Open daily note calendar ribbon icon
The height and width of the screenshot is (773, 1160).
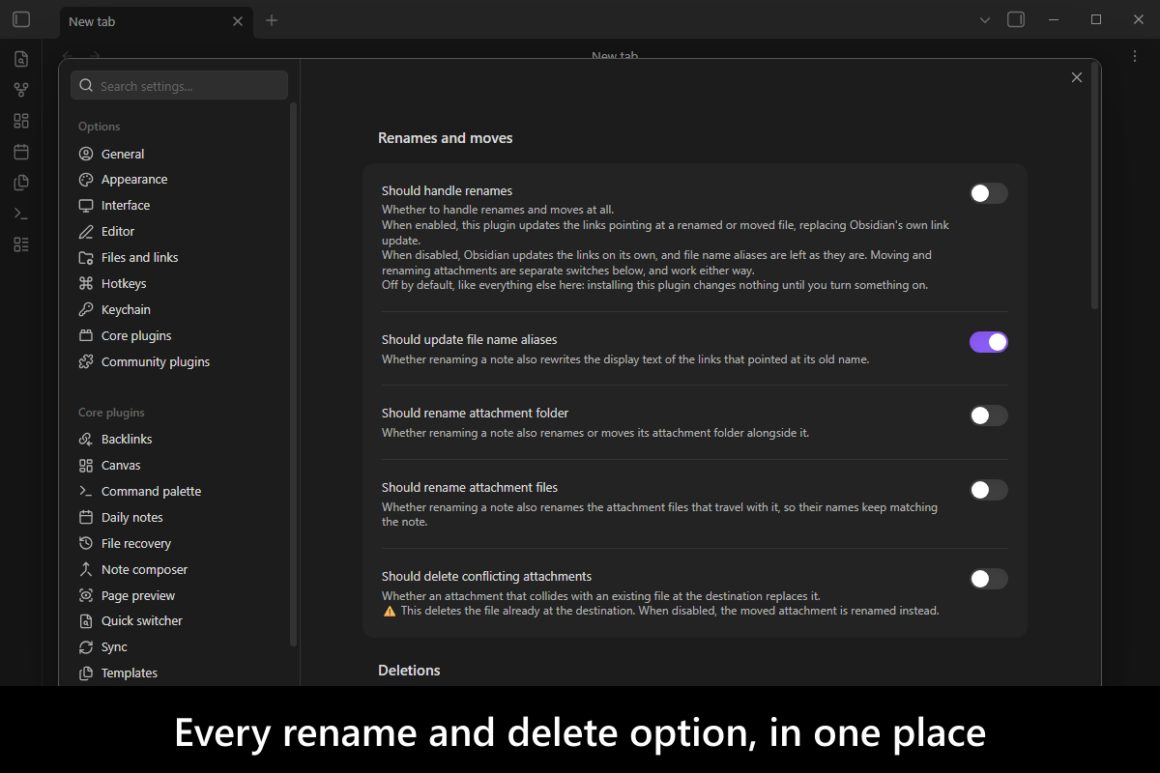pos(21,152)
